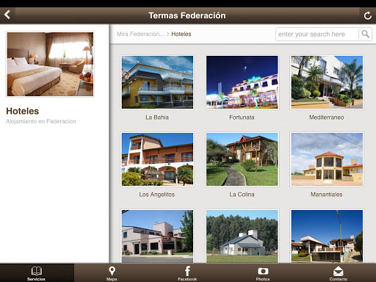
Task: Open La Bahia hotel thumbnail
Action: 157,82
